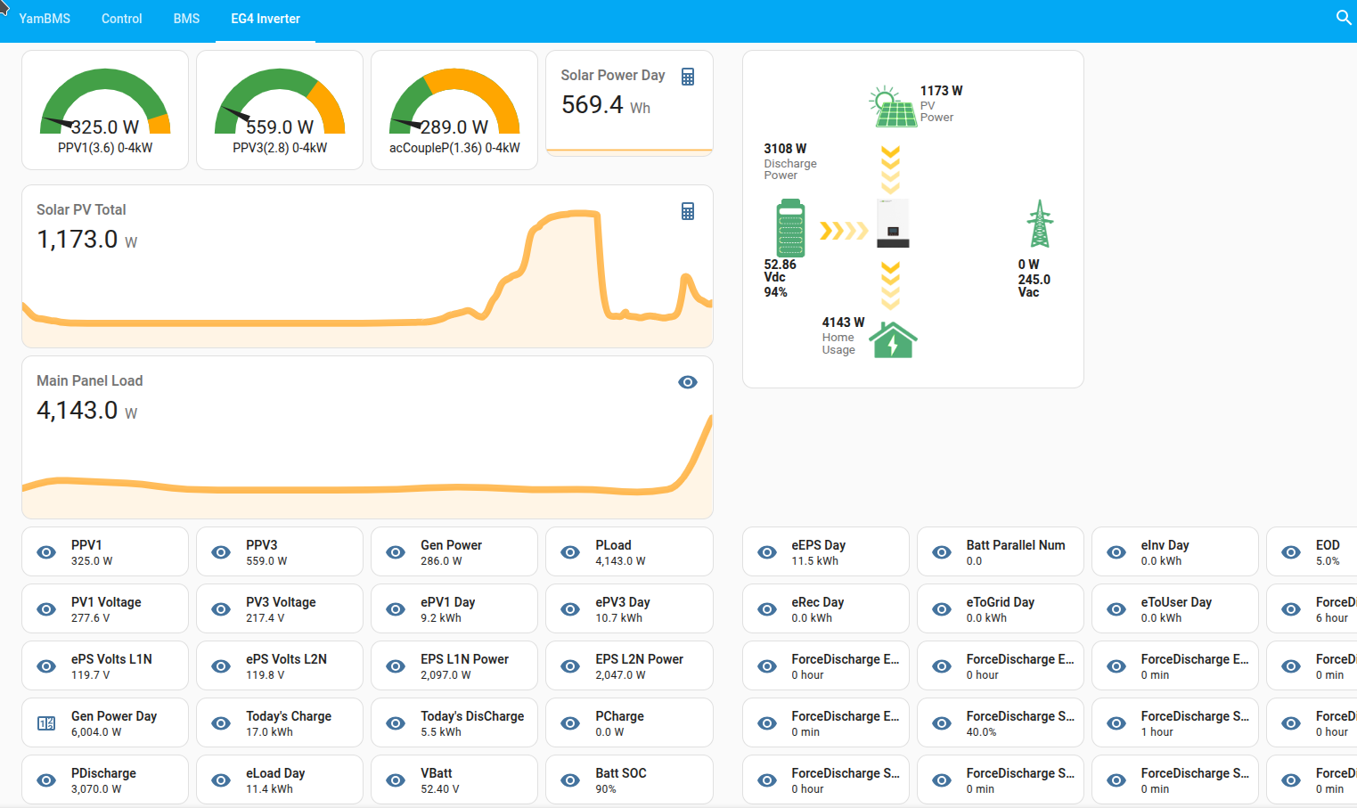Image resolution: width=1357 pixels, height=808 pixels.
Task: Click the Gen Power Day counter icon
Action: [46, 723]
